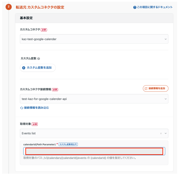This screenshot has width=179, height=176.
Task: Focus the calendarId path parameter input field
Action: 94,151
